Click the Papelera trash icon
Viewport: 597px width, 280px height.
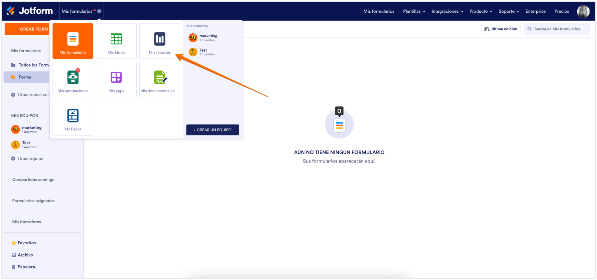click(13, 267)
